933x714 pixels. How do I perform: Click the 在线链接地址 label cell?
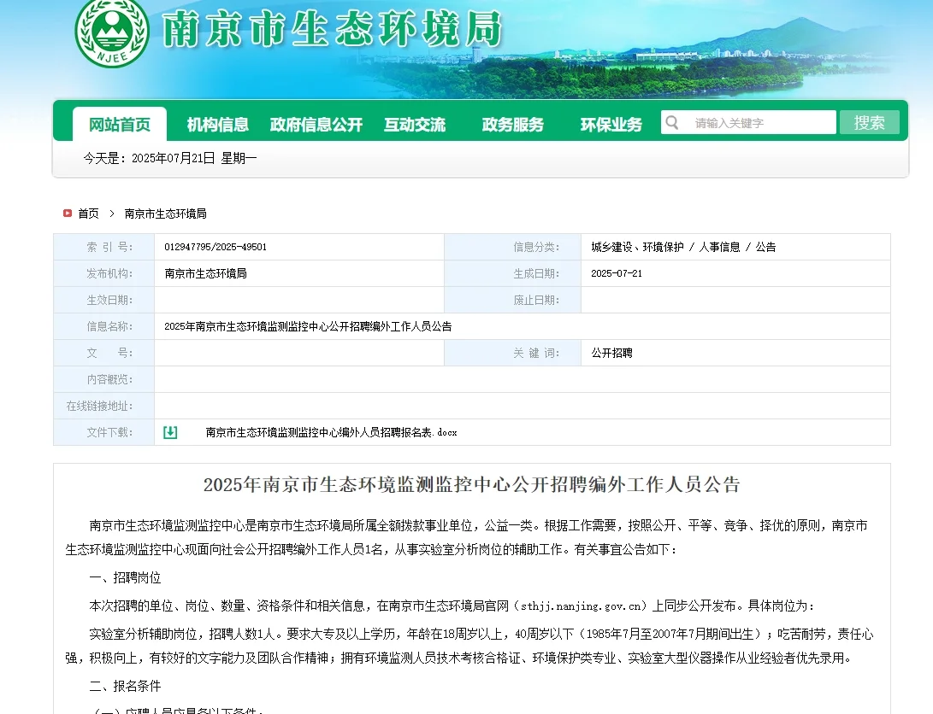point(104,406)
